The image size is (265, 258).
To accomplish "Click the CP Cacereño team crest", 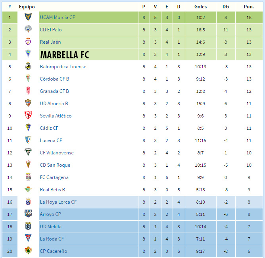I will point(28,251).
